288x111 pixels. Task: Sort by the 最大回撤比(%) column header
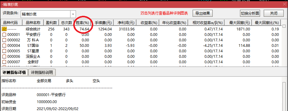(266, 23)
